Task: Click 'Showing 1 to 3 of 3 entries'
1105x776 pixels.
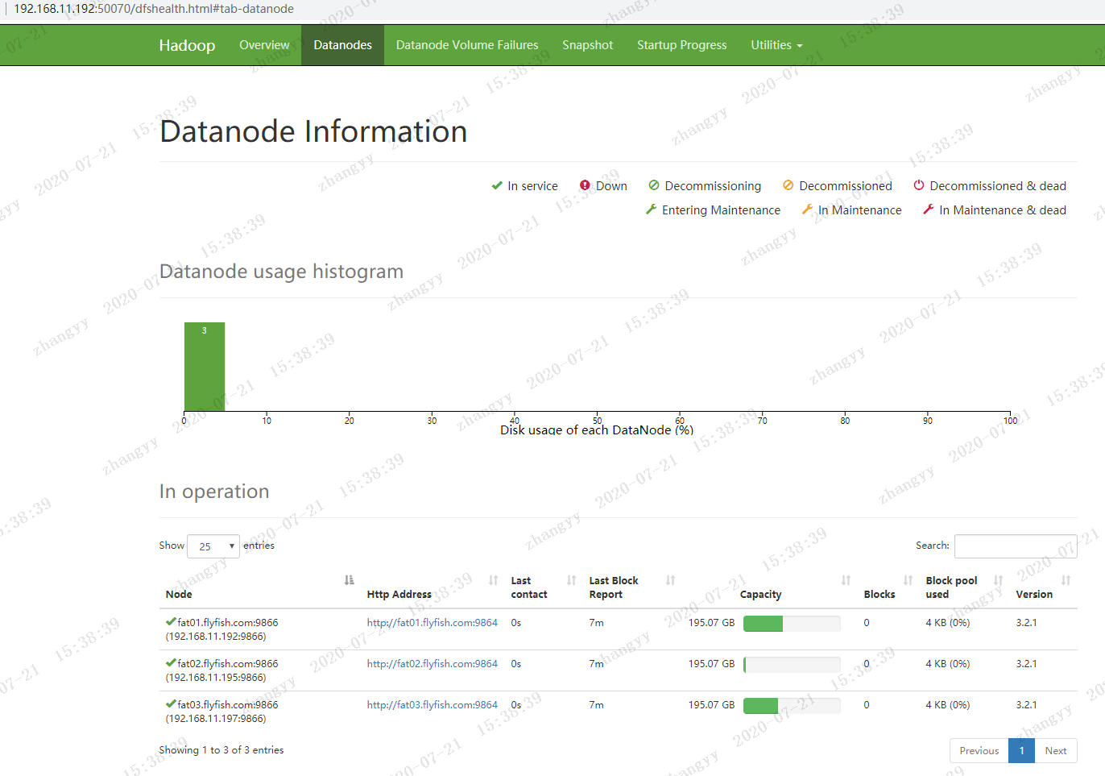Action: tap(221, 749)
